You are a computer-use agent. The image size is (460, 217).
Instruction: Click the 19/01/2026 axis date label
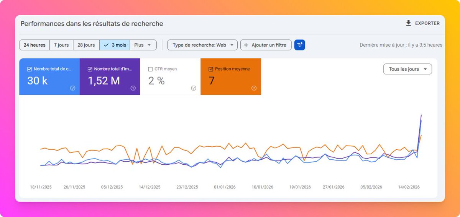300,187
